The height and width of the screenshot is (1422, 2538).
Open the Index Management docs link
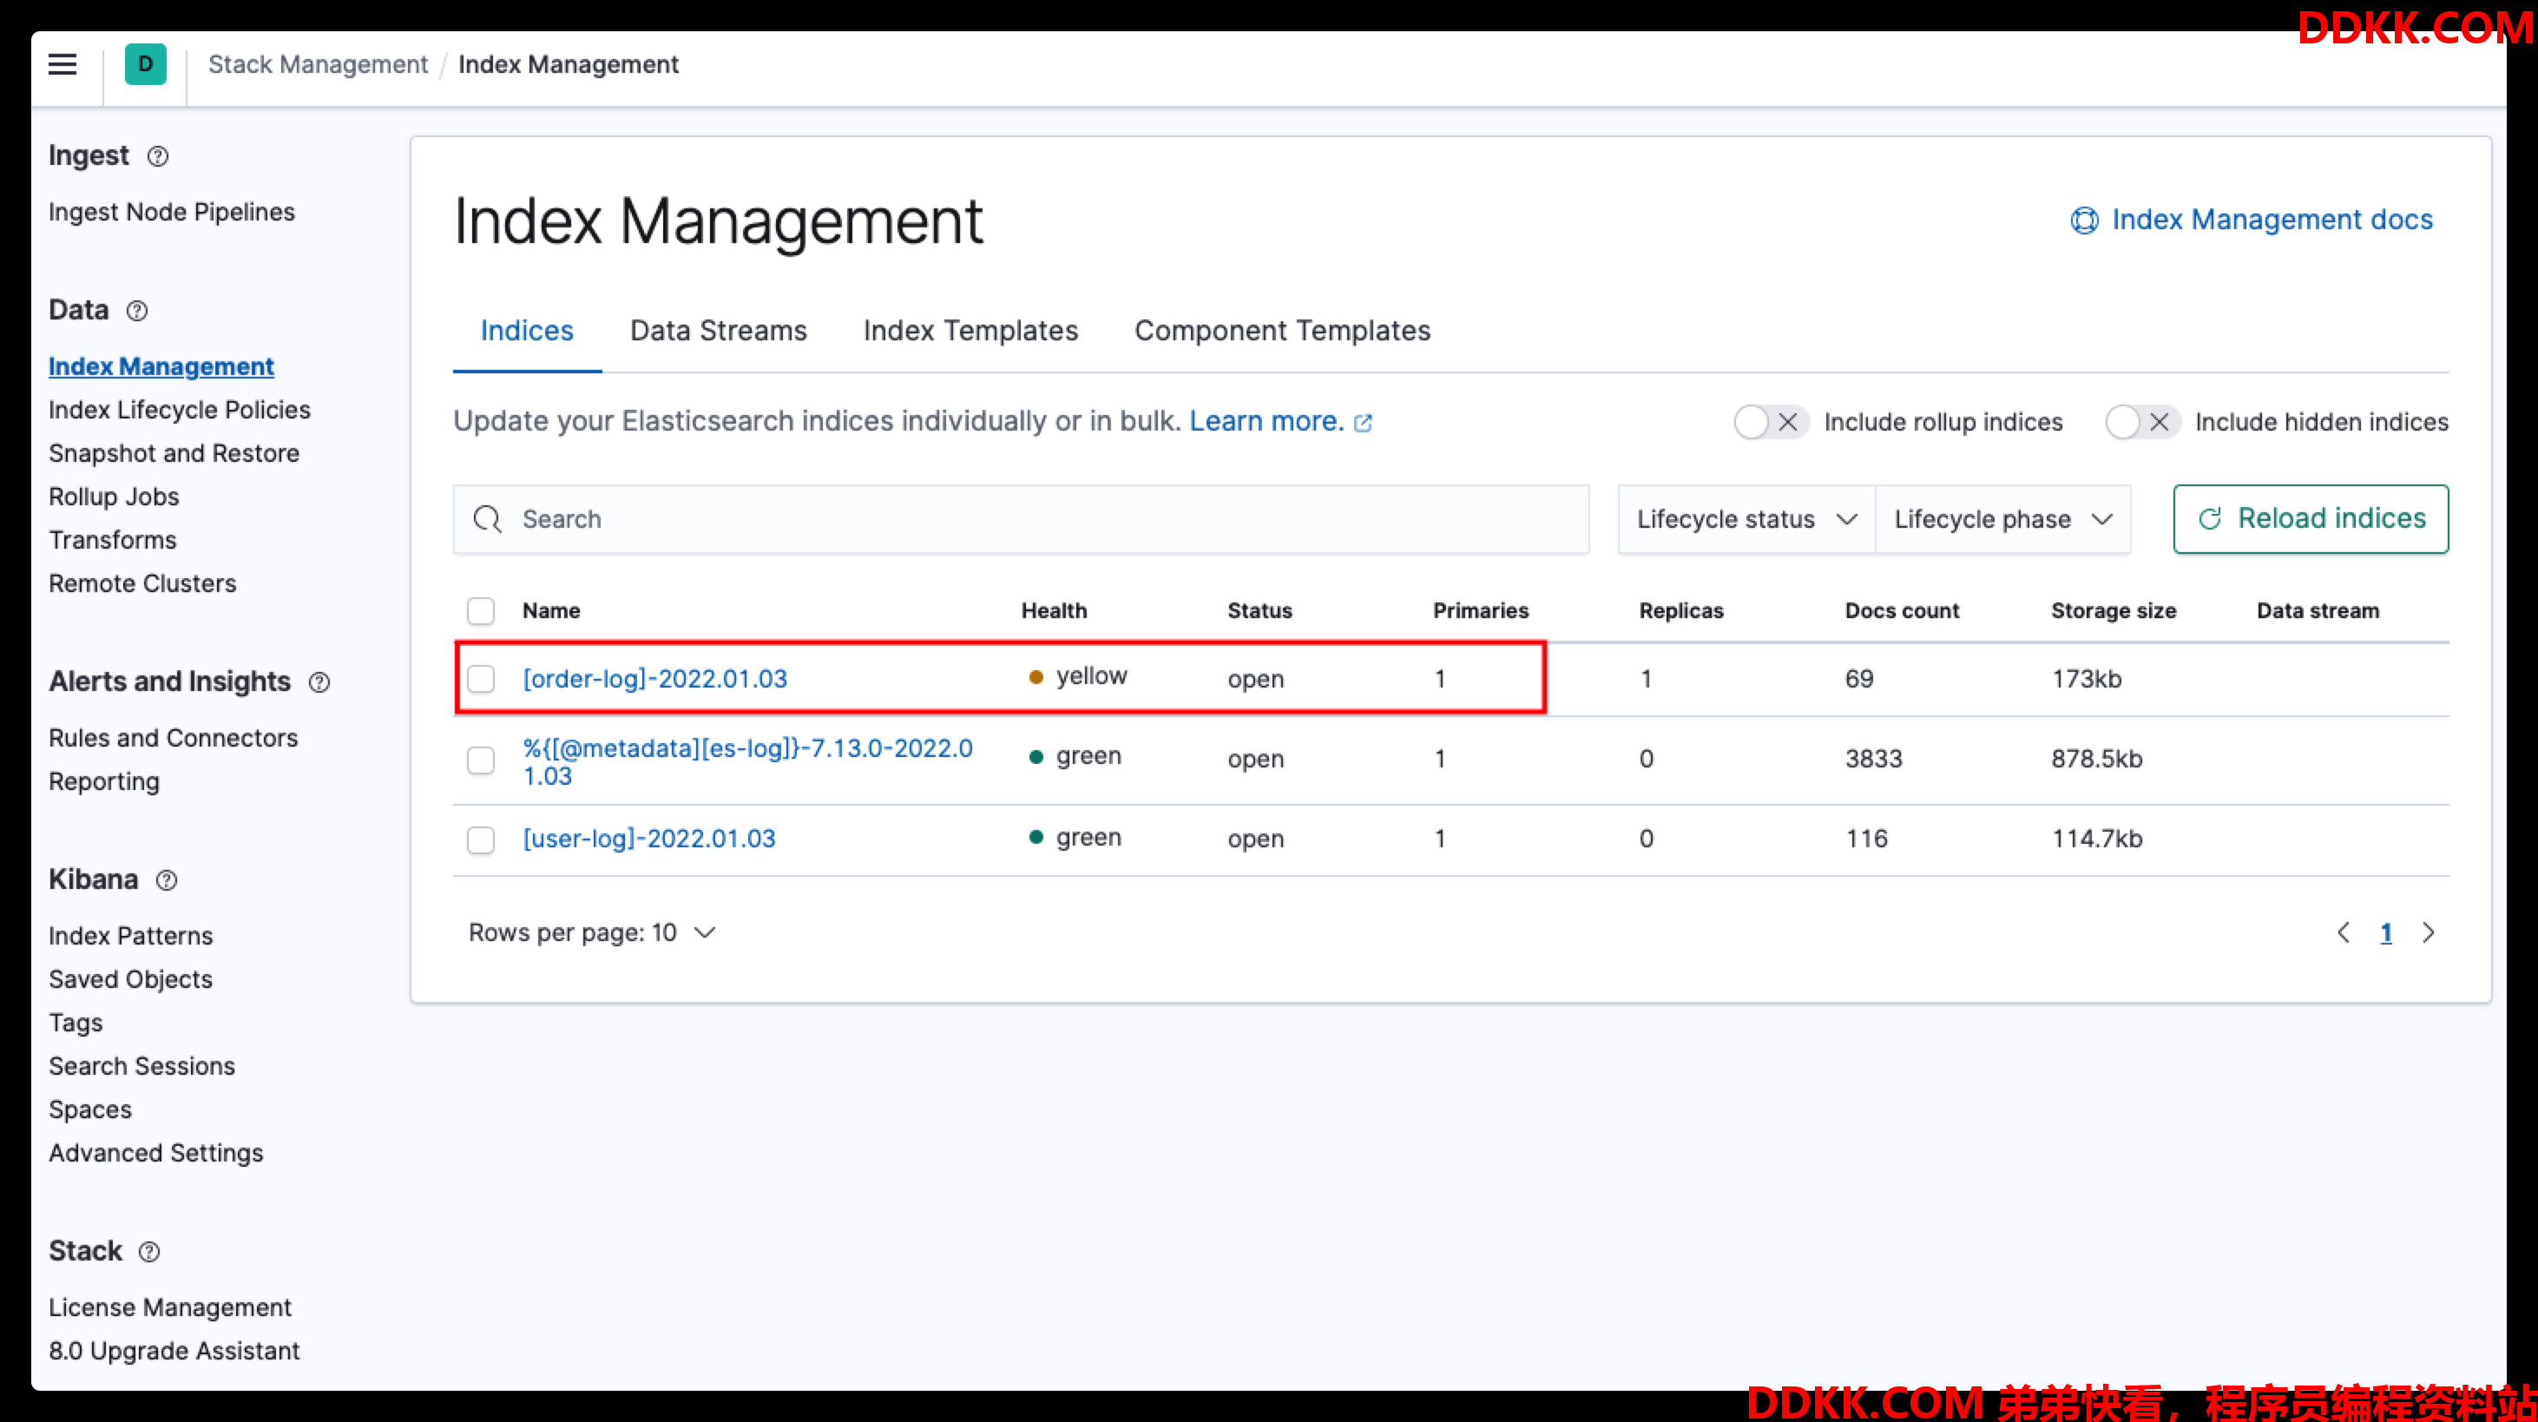point(2272,220)
